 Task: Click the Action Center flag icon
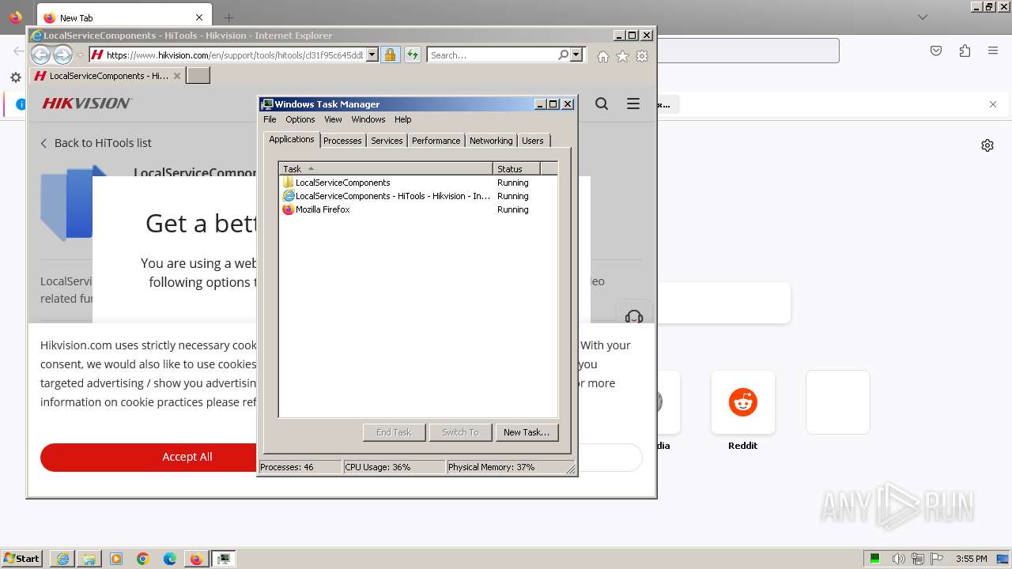936,559
